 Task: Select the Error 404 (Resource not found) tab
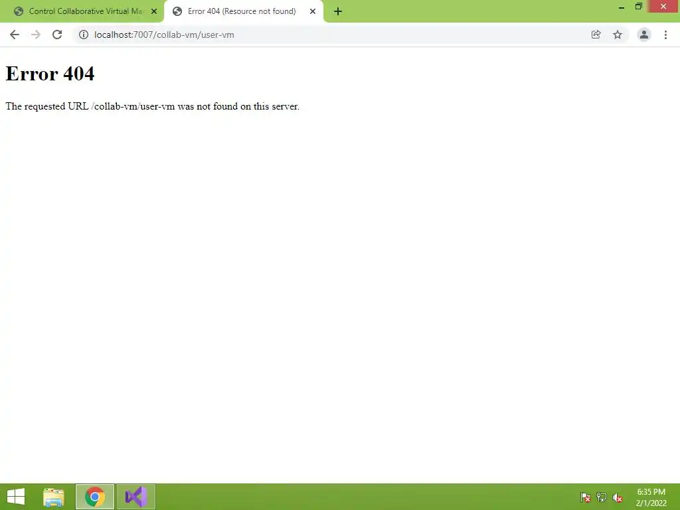[241, 11]
